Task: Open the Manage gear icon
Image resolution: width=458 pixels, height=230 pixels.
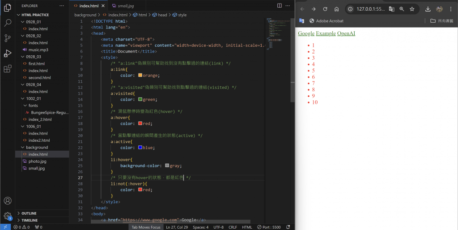Action: click(x=8, y=216)
